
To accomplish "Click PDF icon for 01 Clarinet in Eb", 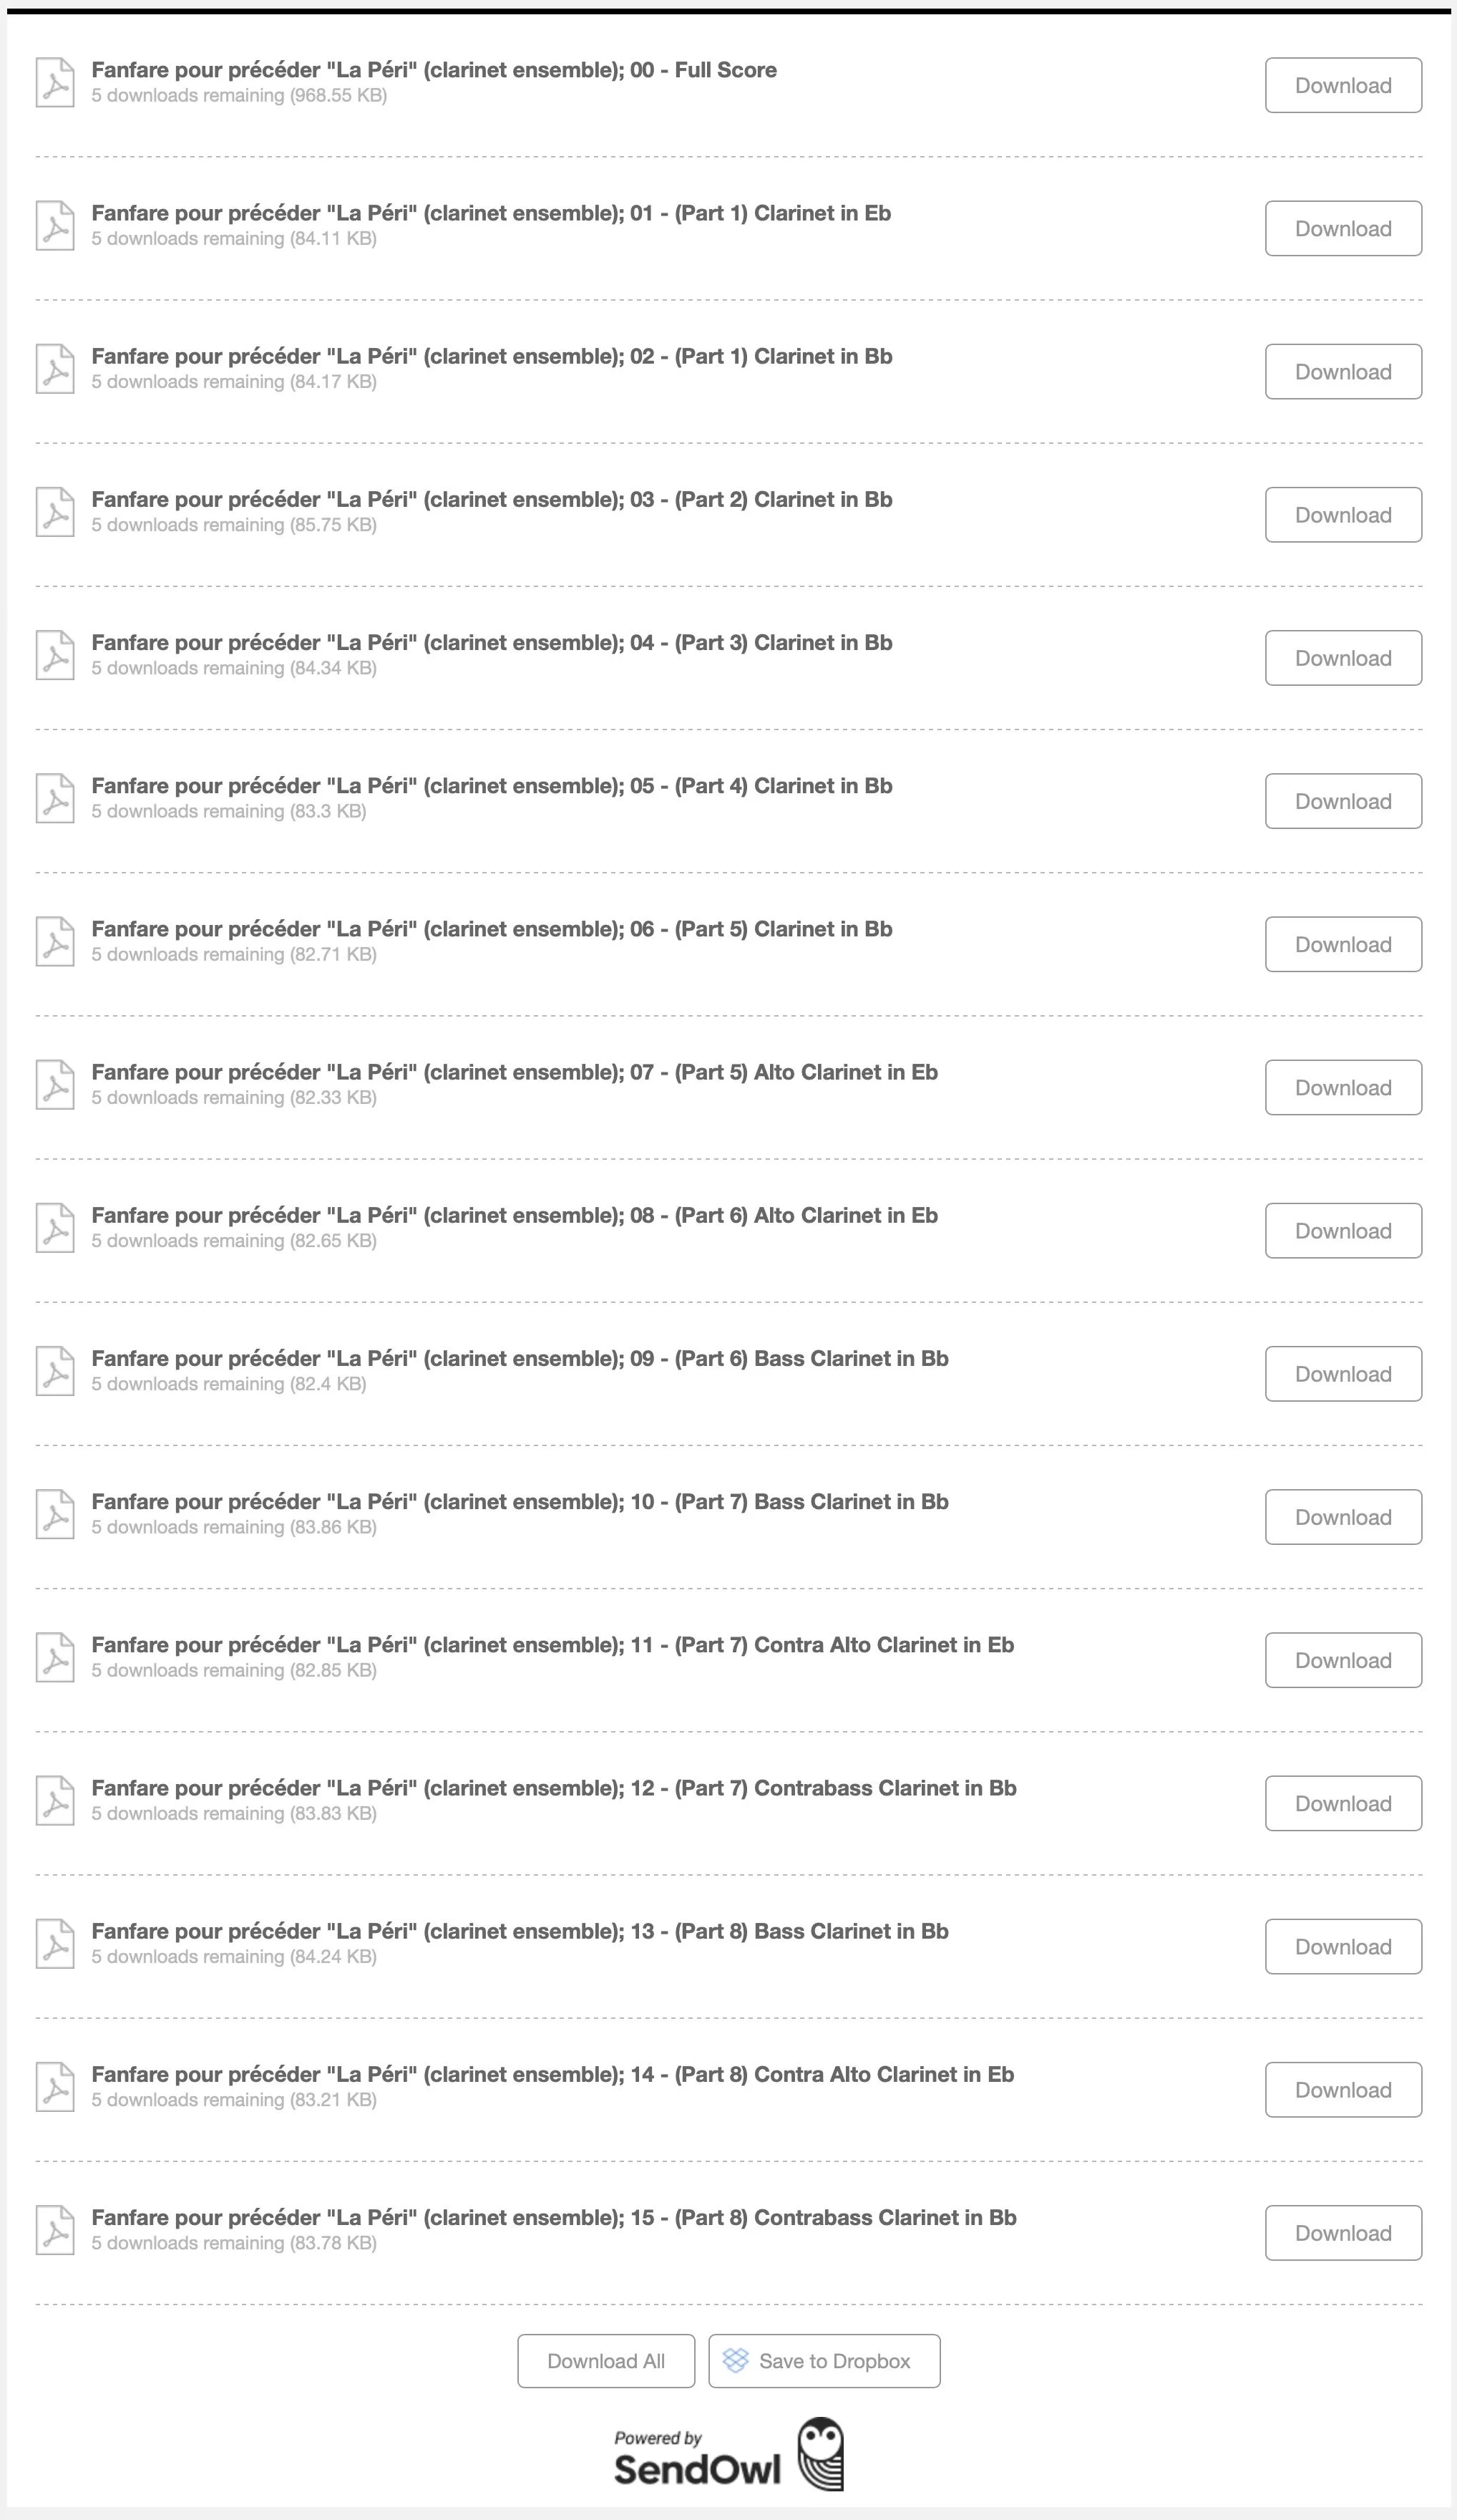I will [55, 225].
